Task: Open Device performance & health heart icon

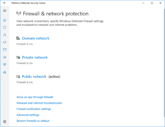Action: pyautogui.click(x=5, y=65)
